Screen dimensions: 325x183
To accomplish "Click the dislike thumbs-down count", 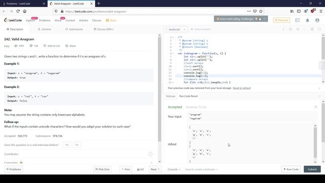I will 34,46.
